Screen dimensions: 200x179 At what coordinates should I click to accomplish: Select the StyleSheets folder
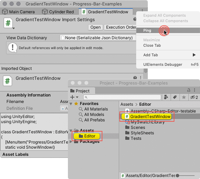[140, 133]
